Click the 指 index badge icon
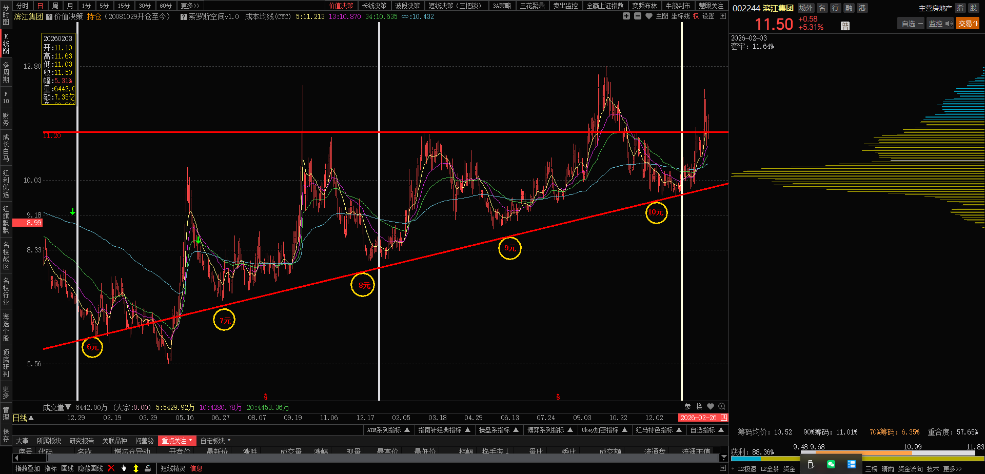985x474 pixels. pos(960,8)
